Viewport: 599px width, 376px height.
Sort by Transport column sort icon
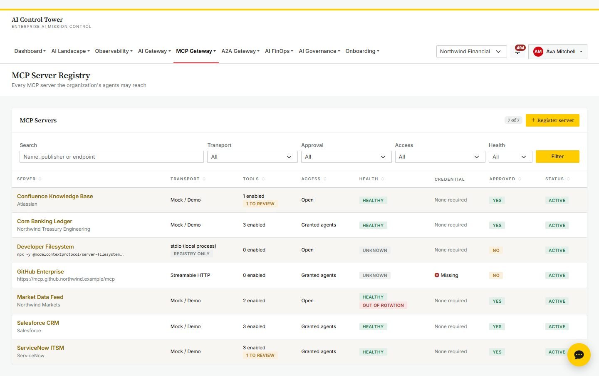click(x=204, y=179)
